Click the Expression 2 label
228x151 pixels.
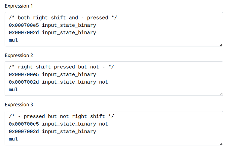pos(19,56)
